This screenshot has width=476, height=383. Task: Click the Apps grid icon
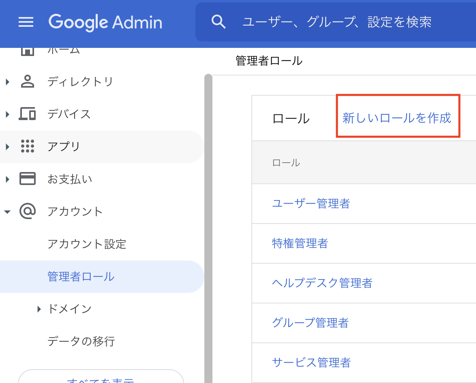[27, 146]
